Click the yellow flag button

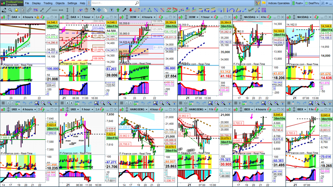[x=264, y=3]
